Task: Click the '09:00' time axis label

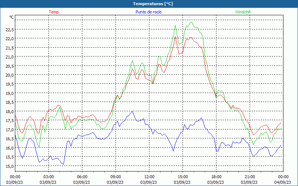Action: point(115,177)
